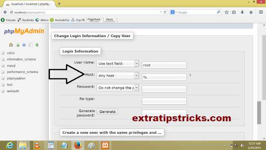Open the User name type dropdown
Image resolution: width=266 pixels, height=150 pixels.
point(118,63)
